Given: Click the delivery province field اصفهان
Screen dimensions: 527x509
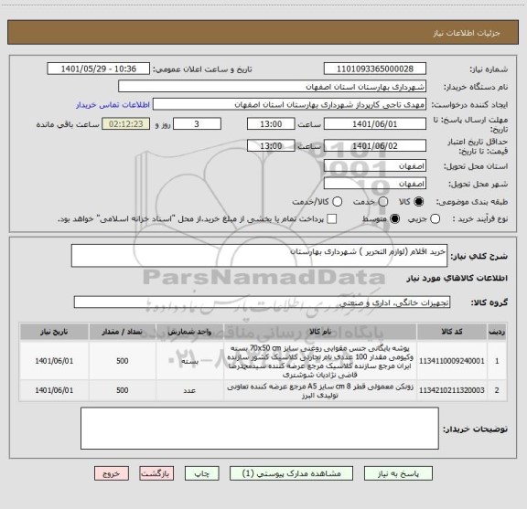Looking at the screenshot, I should [x=375, y=166].
